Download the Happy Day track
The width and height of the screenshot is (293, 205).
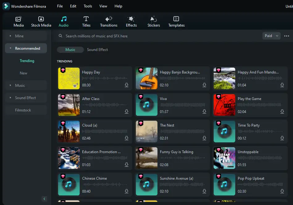point(127,85)
